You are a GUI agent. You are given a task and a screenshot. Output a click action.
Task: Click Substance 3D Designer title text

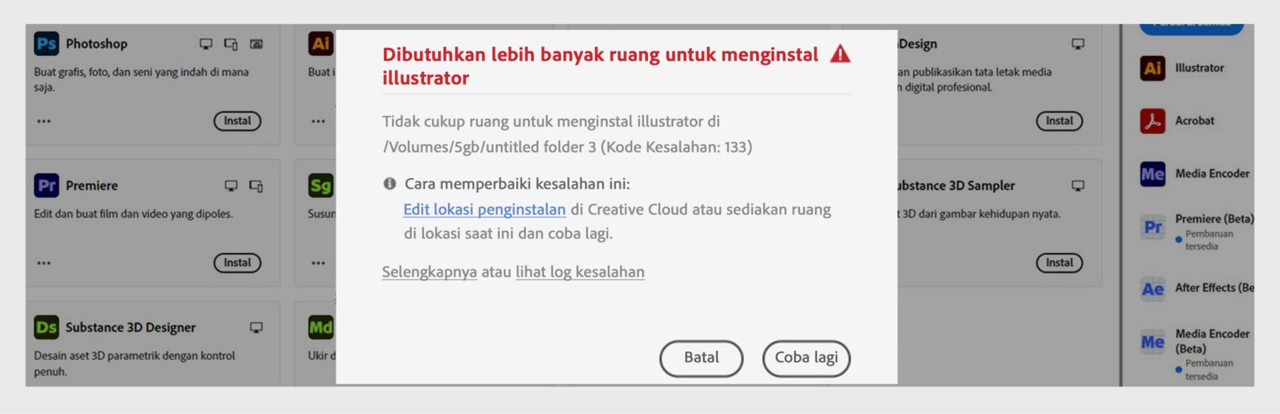pos(131,328)
